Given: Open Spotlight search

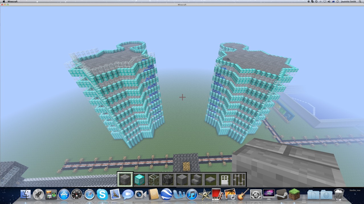Looking at the screenshot, I should [360, 1].
